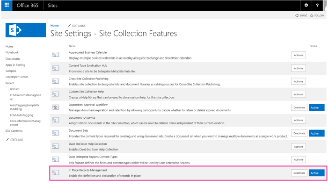Viewport: 328px width, 186px height.
Task: Deactivate Disposition Approval Workflow
Action: (299, 107)
